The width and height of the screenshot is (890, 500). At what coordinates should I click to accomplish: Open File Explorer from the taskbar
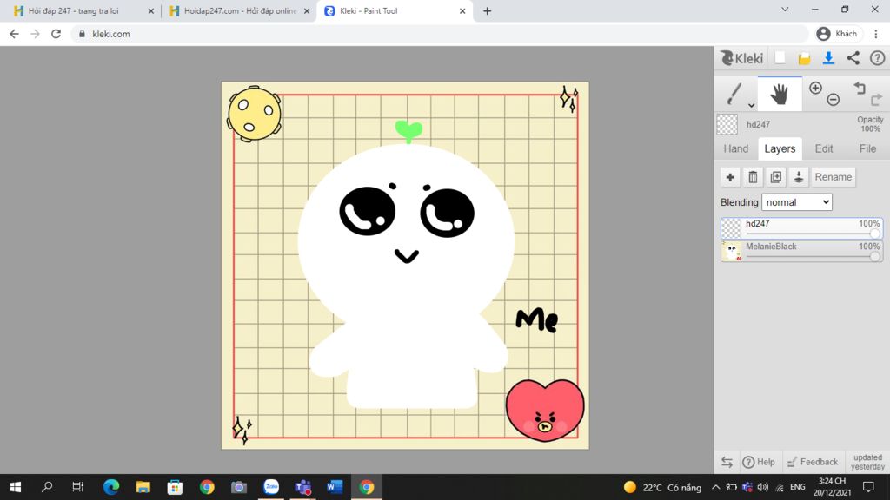(x=143, y=487)
